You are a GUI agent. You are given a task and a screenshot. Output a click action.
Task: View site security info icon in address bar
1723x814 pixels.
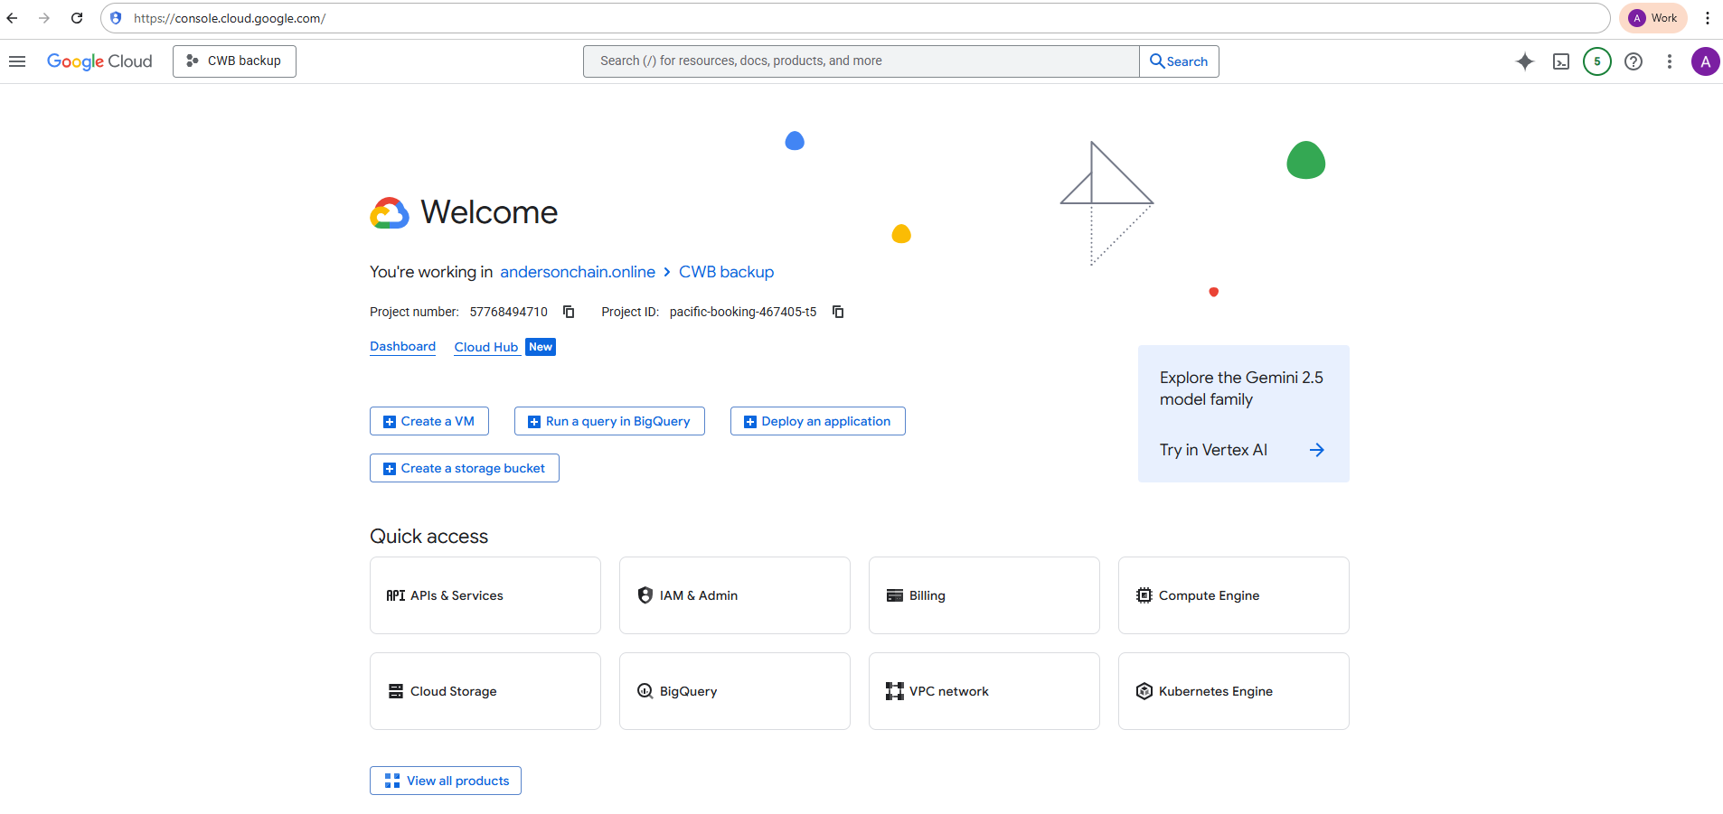(x=116, y=18)
